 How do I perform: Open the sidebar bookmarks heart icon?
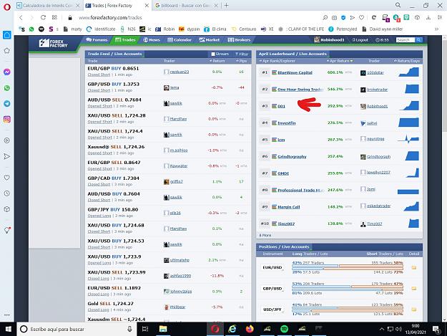(x=7, y=178)
